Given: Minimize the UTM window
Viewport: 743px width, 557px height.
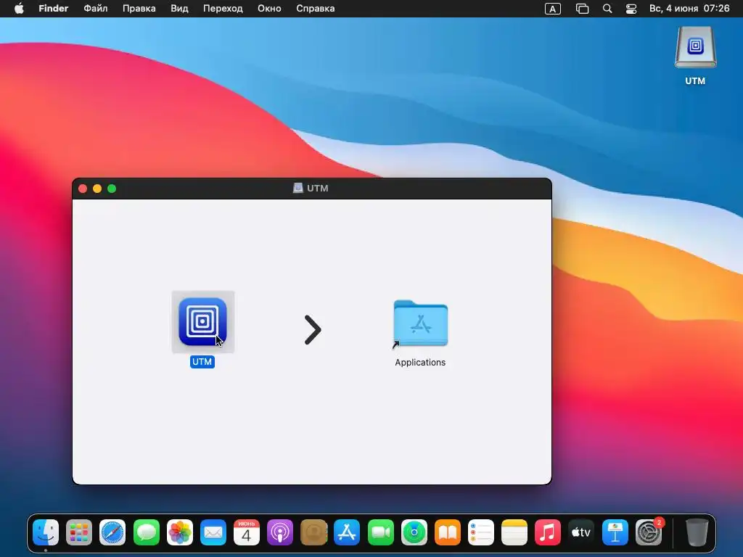Looking at the screenshot, I should point(97,189).
